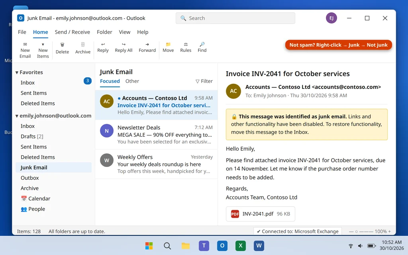Zoom in with the plus button
This screenshot has height=255, width=408.
(x=390, y=231)
